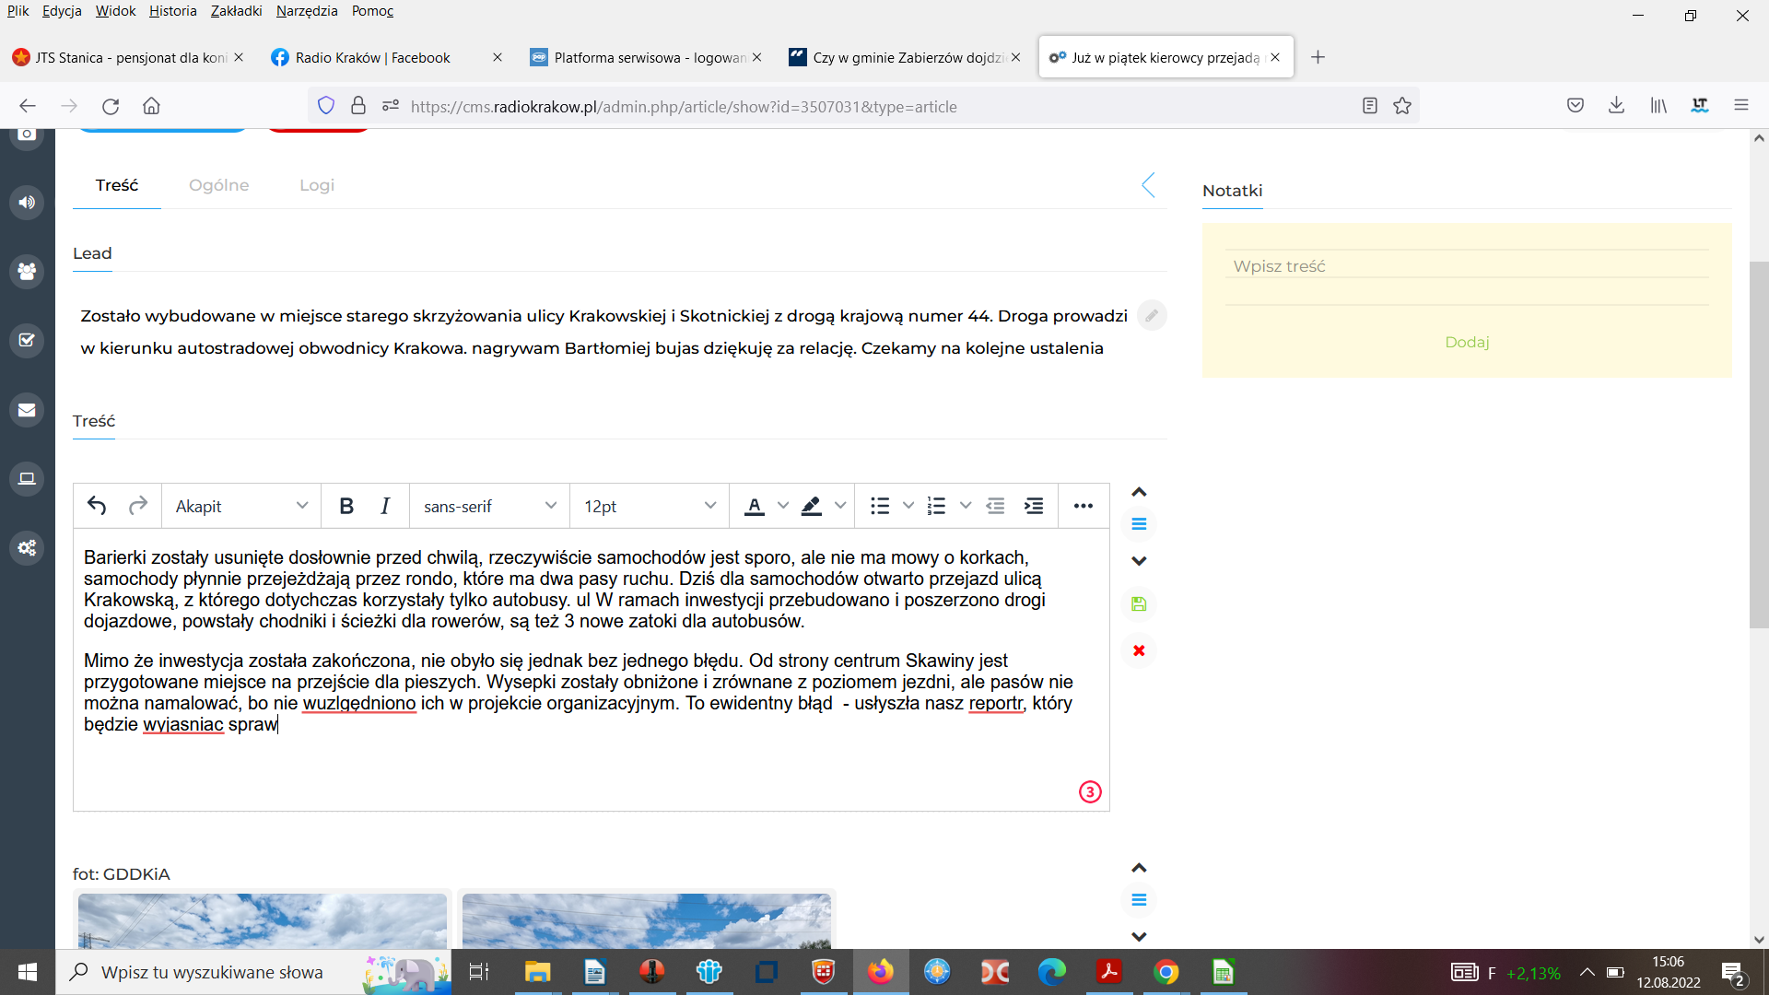
Task: Switch to the Ogólne tab
Action: pyautogui.click(x=218, y=185)
